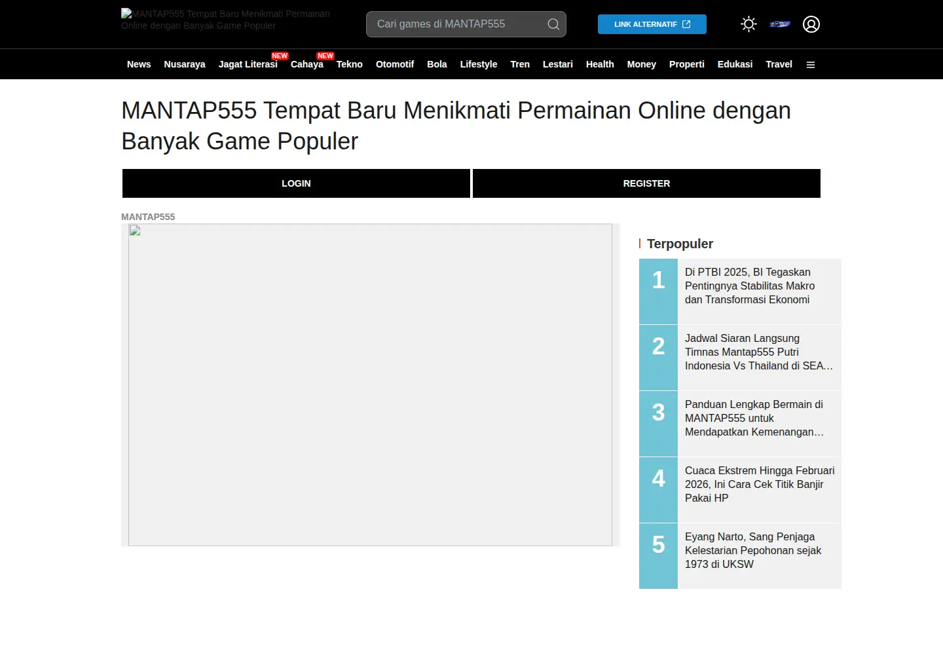
Task: Click the black REGISTER button
Action: (646, 183)
